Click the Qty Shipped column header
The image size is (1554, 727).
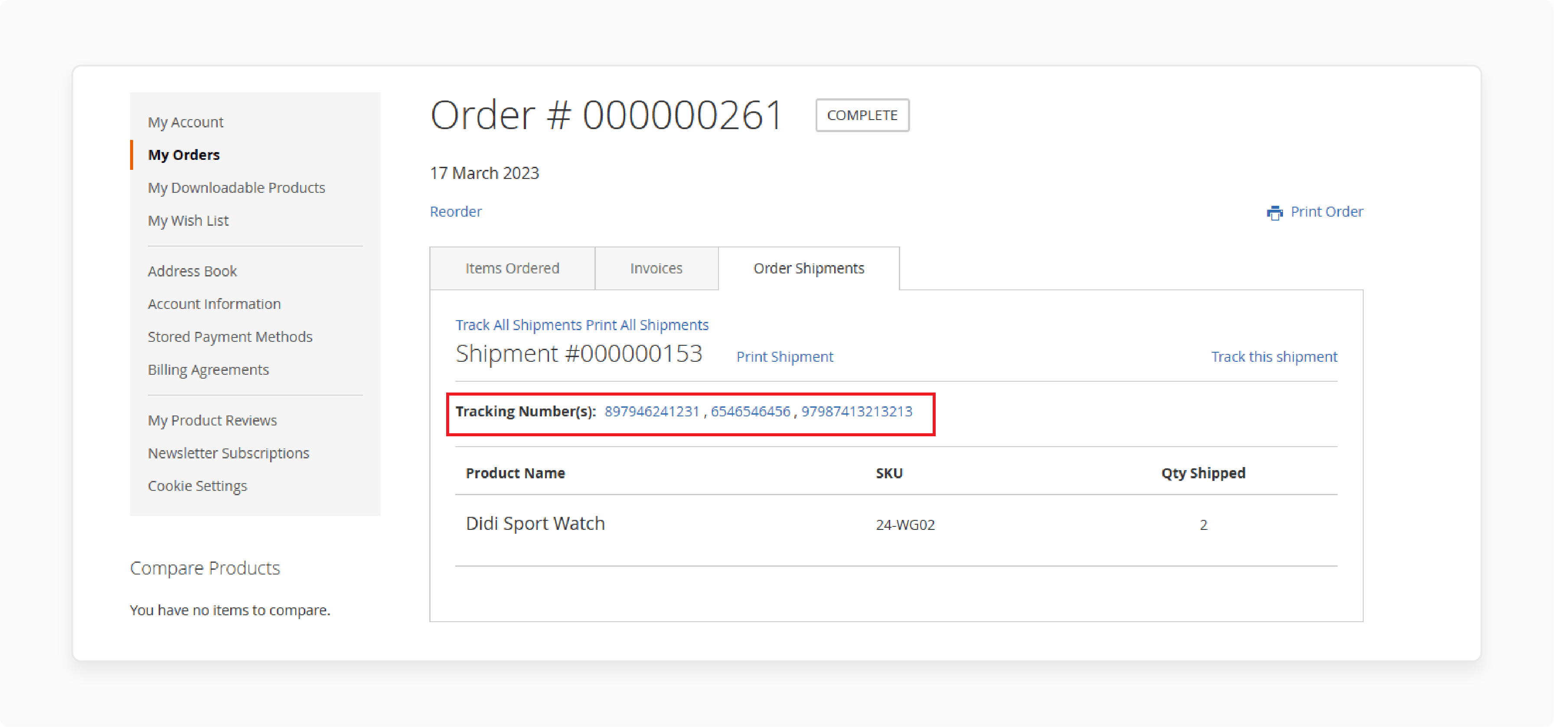pyautogui.click(x=1203, y=473)
